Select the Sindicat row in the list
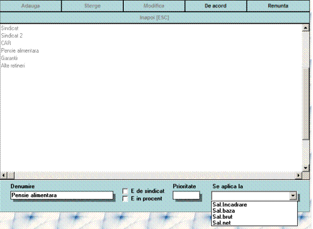Image resolution: width=313 pixels, height=229 pixels. click(10, 29)
